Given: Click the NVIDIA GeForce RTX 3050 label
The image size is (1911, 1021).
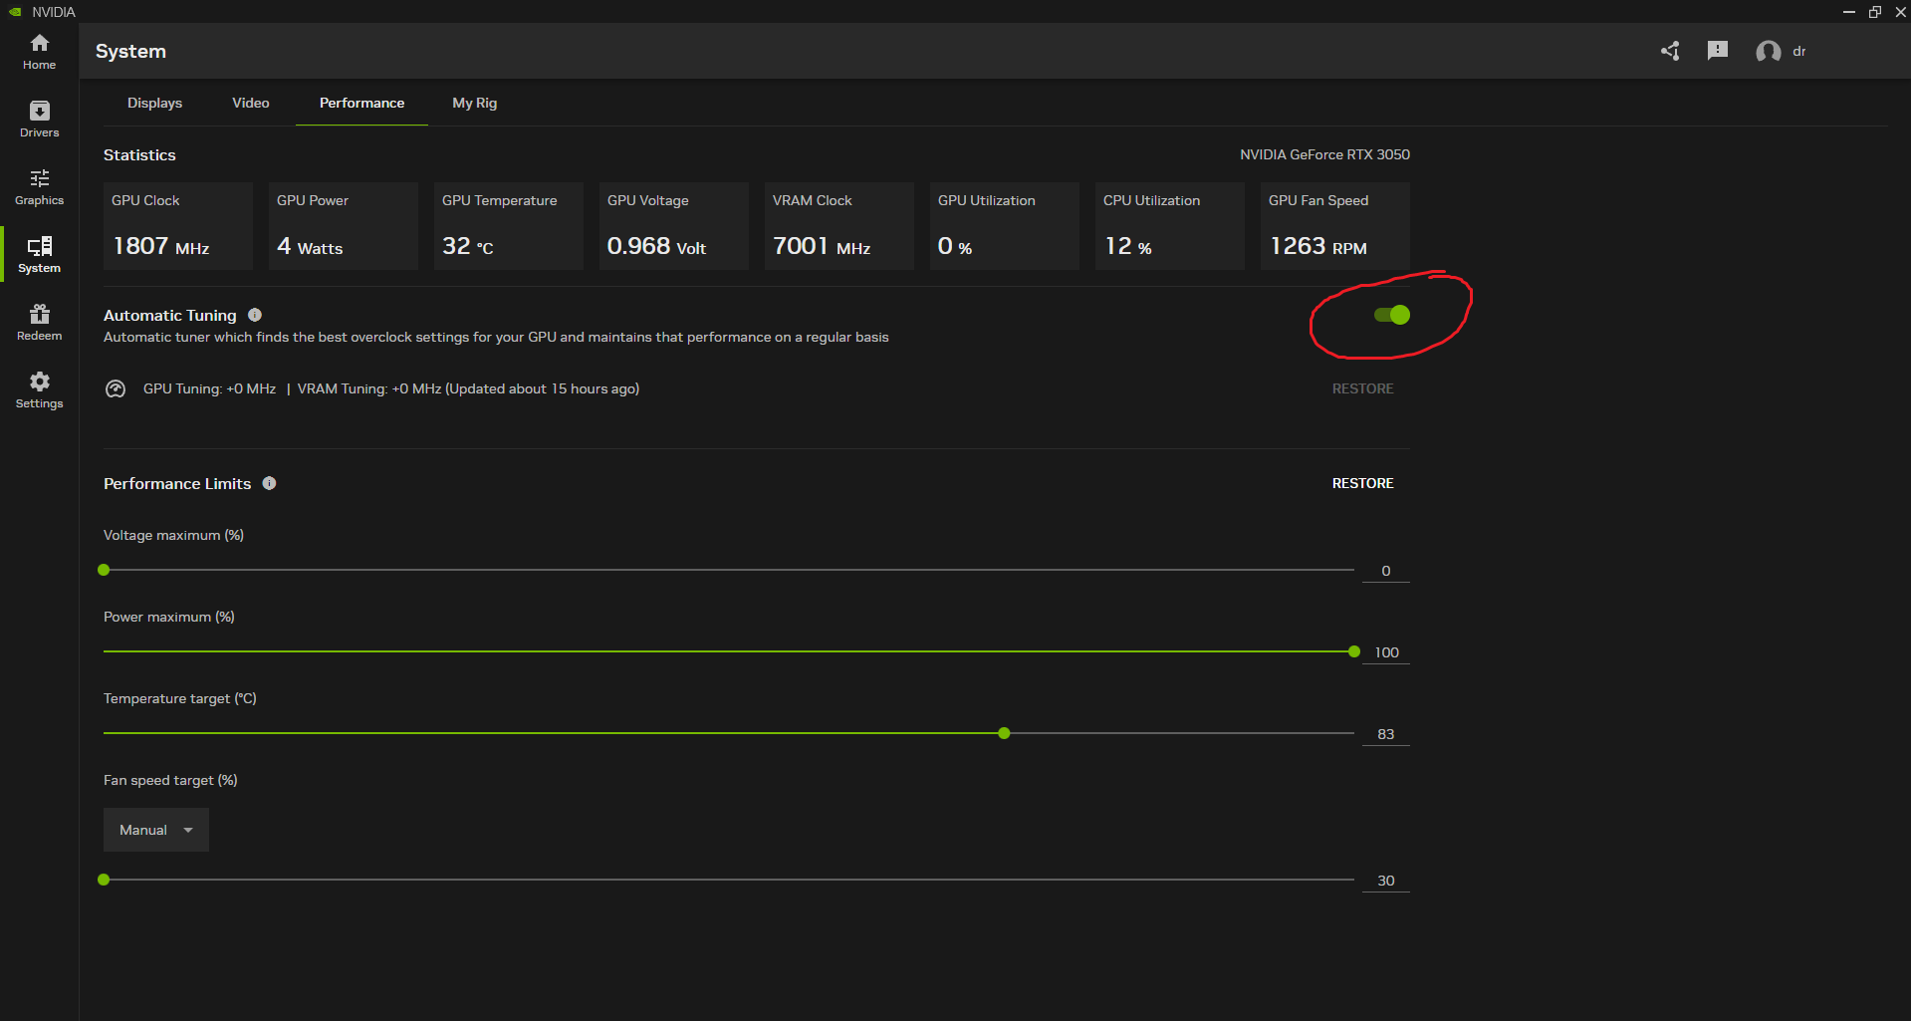Looking at the screenshot, I should 1324,154.
